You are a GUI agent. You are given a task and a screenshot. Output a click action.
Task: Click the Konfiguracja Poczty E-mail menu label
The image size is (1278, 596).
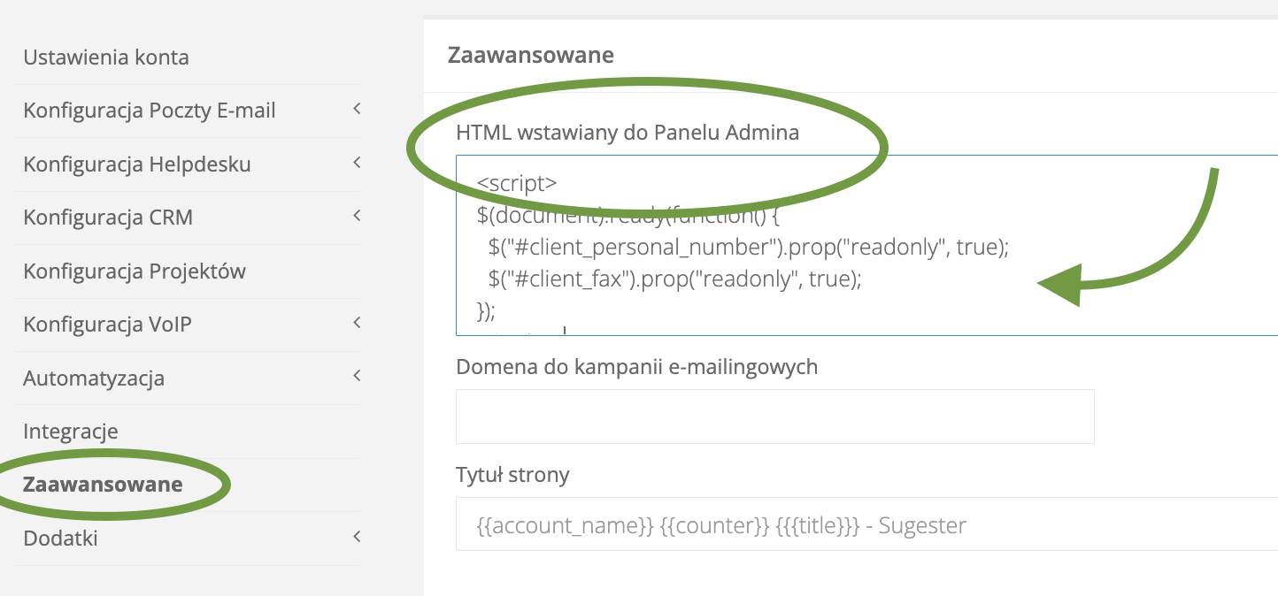coord(150,111)
